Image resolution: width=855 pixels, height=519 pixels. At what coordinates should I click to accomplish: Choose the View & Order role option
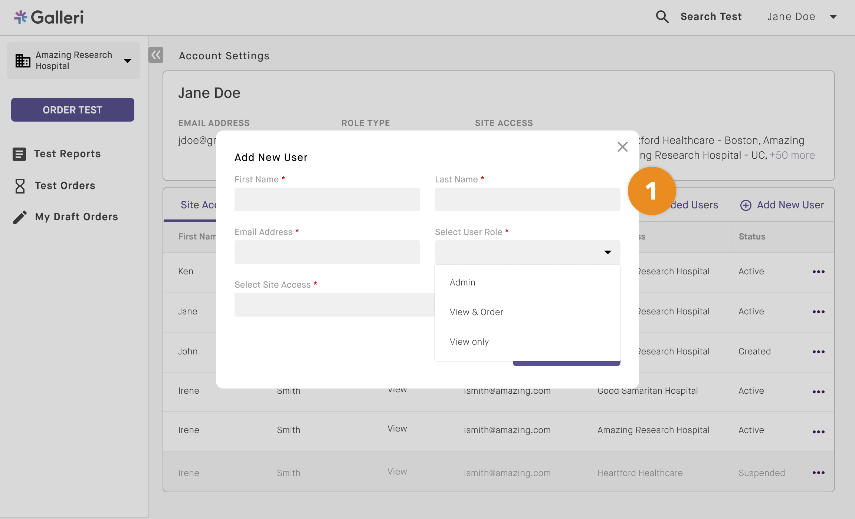(476, 312)
